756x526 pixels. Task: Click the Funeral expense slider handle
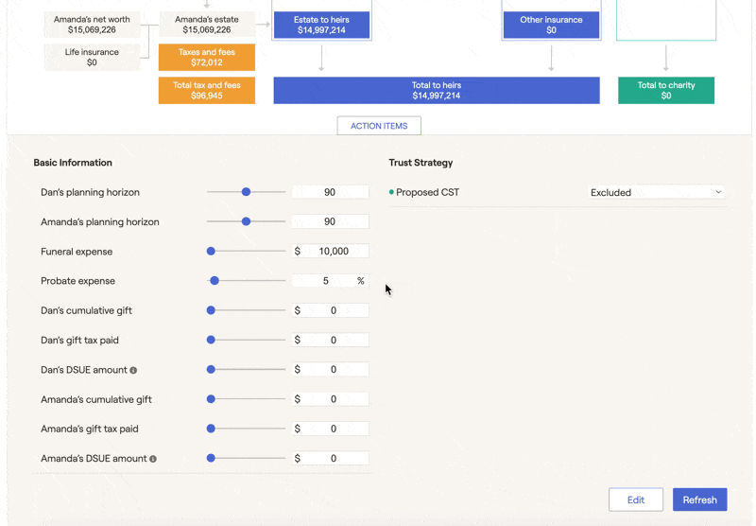[x=211, y=252]
